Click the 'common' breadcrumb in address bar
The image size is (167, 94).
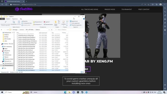(x=22, y=30)
